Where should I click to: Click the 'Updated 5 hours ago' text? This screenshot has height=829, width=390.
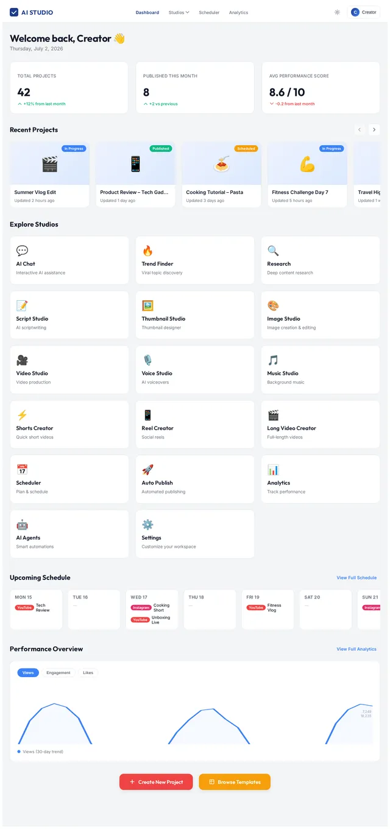(292, 201)
